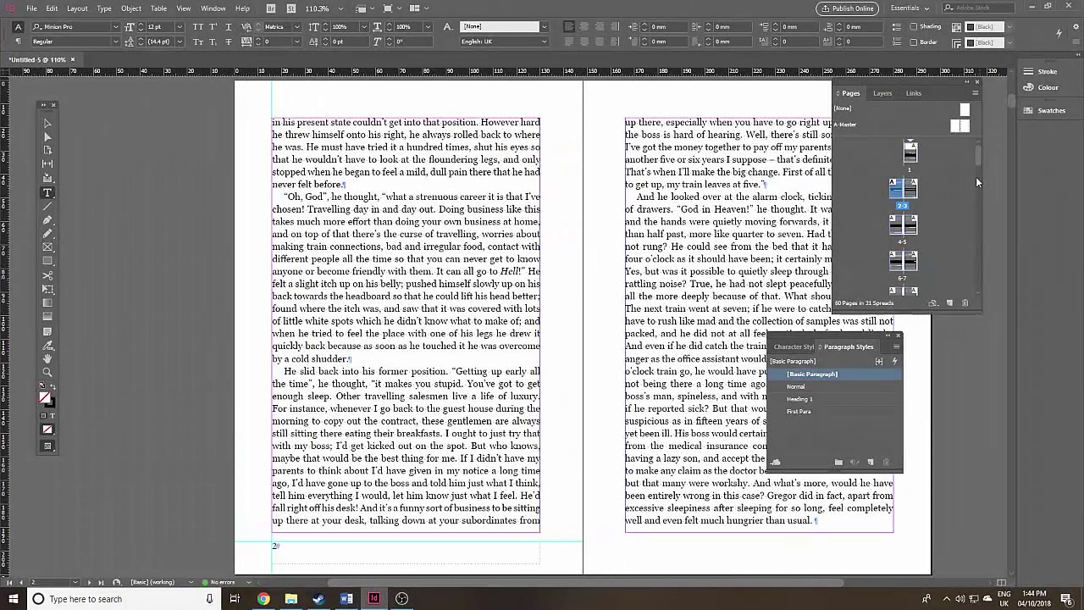Open character style None dropdown
The image size is (1084, 610).
[x=544, y=26]
